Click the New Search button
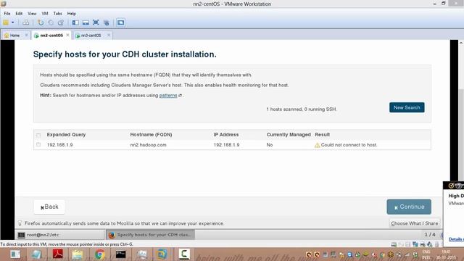 pyautogui.click(x=407, y=107)
